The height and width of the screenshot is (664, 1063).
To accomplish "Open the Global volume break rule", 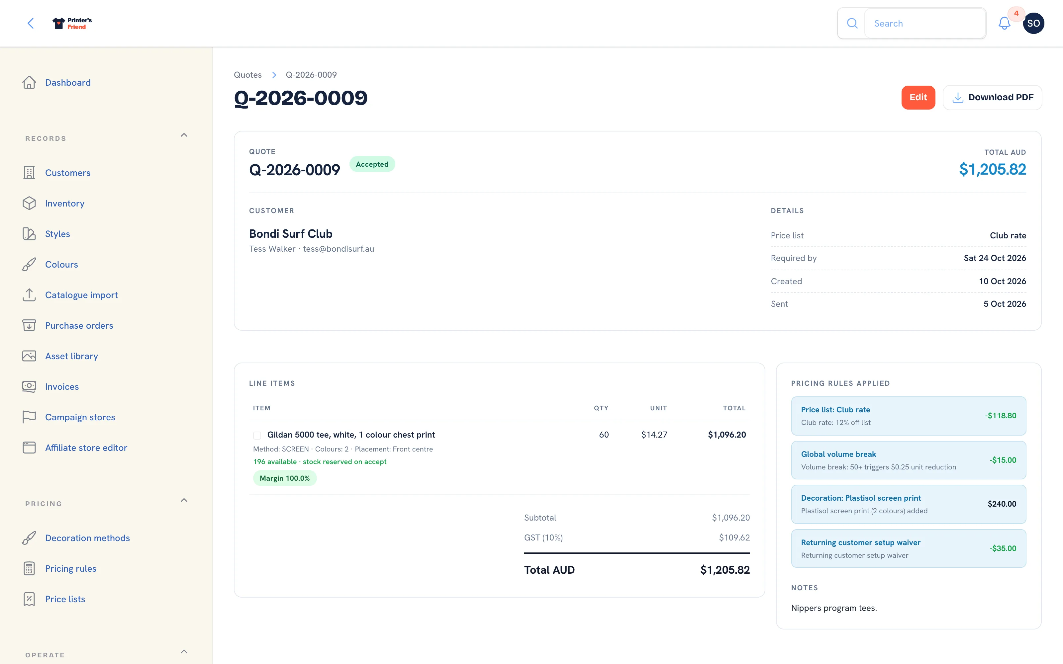I will (x=909, y=460).
